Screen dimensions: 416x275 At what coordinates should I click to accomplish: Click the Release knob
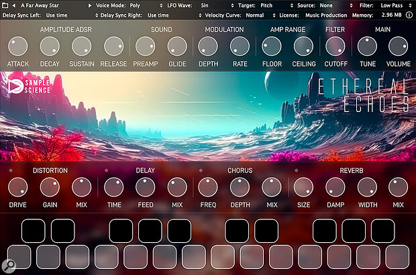click(x=113, y=46)
